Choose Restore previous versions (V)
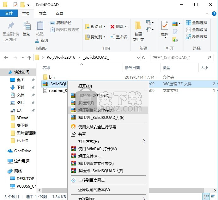This screenshot has width=218, height=200. tap(108, 190)
